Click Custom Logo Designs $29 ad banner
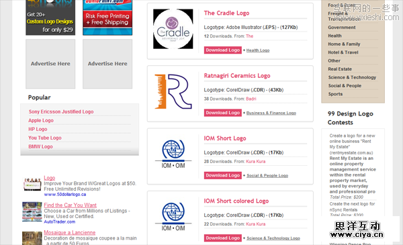This screenshot has height=245, width=403. (50, 17)
